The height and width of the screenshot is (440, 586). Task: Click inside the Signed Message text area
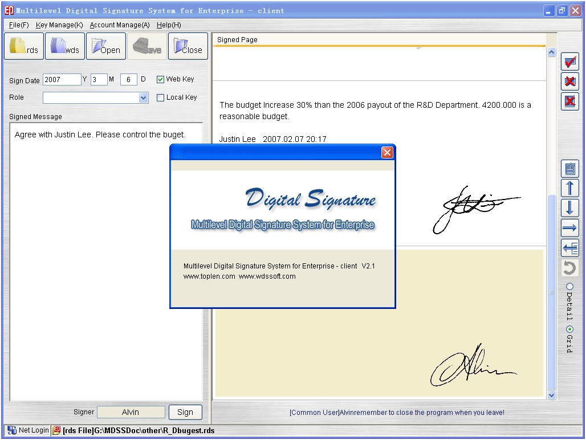click(106, 262)
